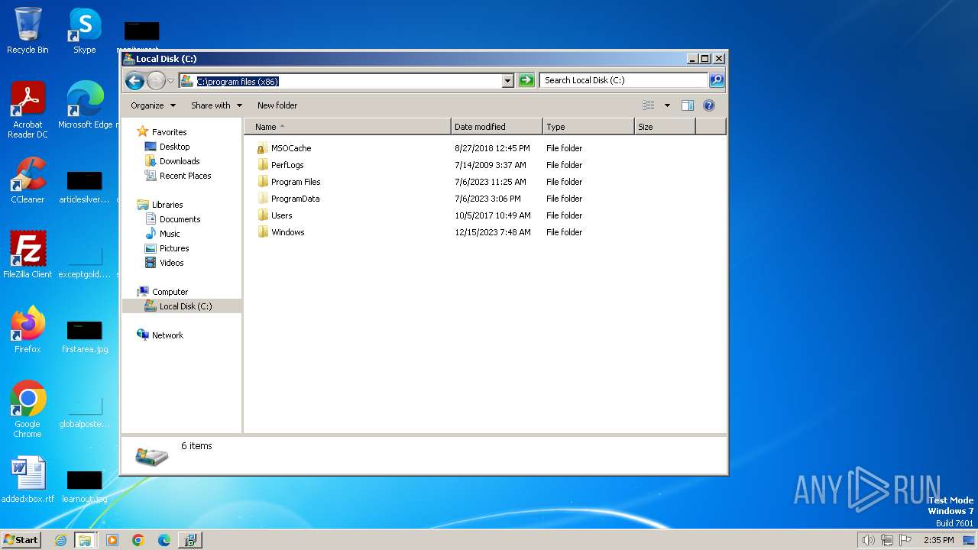Screen dimensions: 978x550
Task: Click the address bar path field
Action: [x=341, y=81]
